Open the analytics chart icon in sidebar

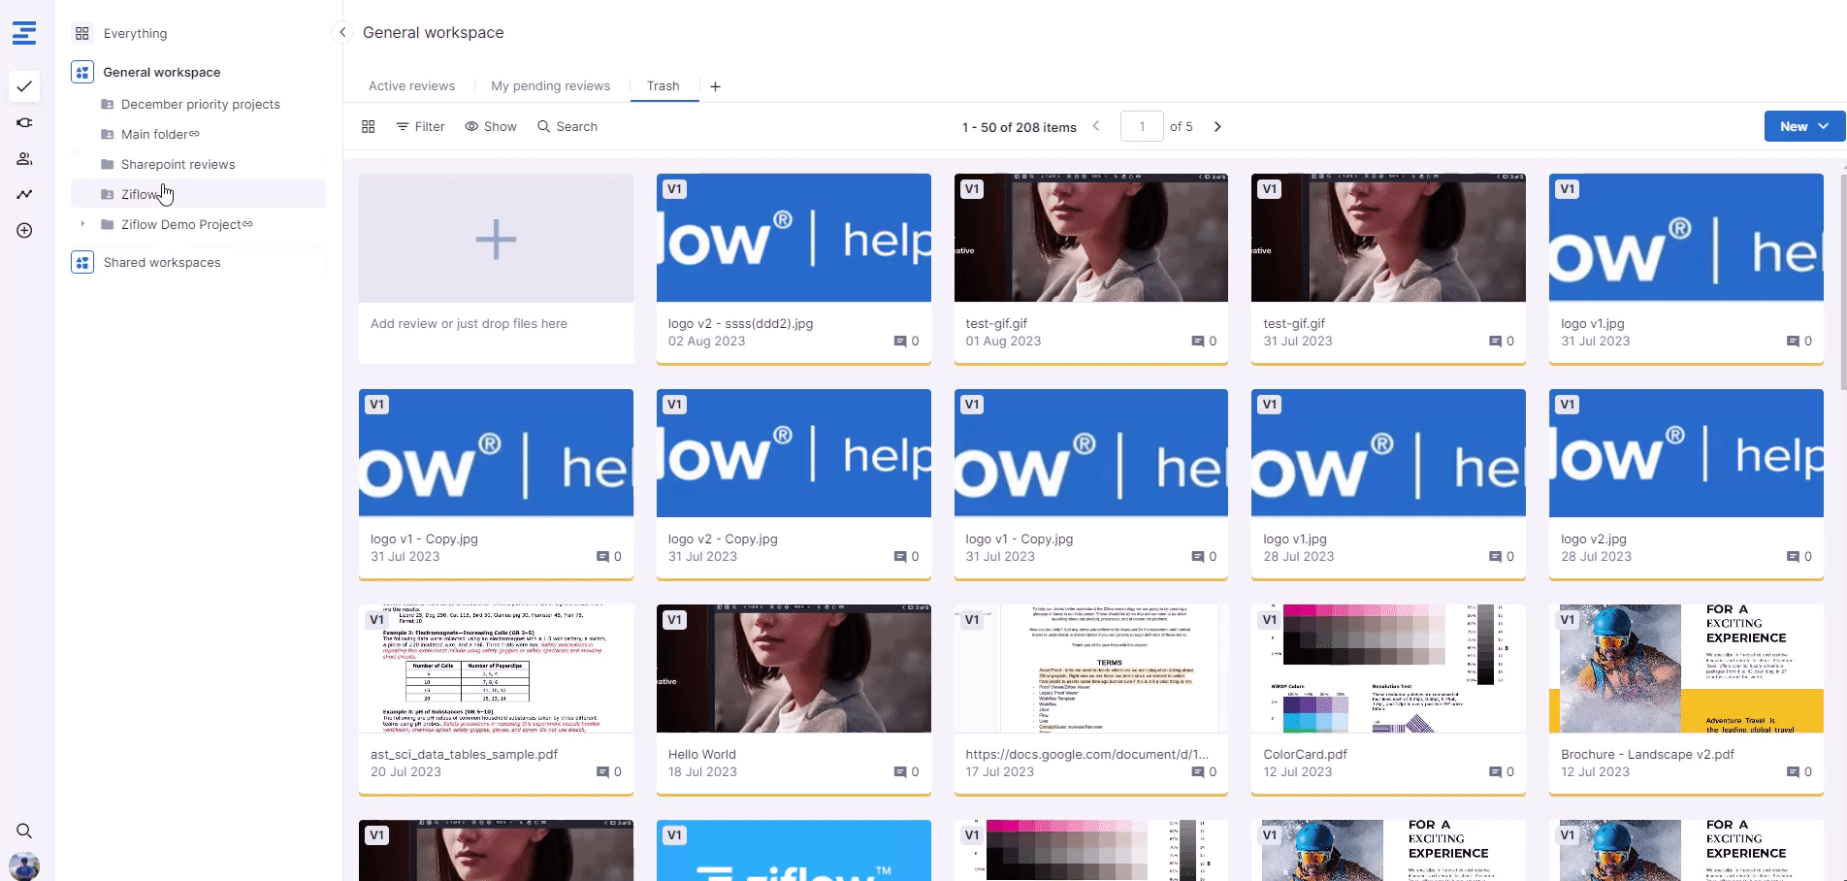tap(24, 194)
